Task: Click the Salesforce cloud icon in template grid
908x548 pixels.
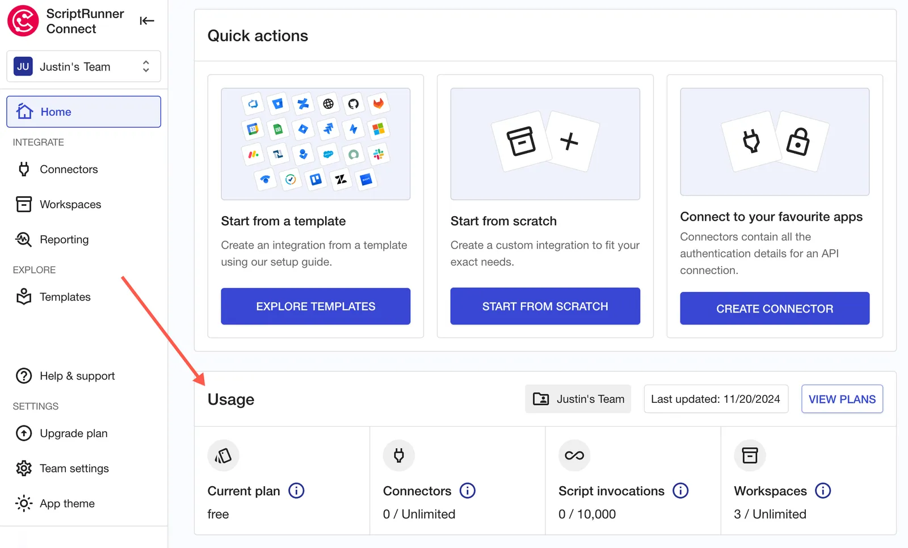Action: click(328, 154)
